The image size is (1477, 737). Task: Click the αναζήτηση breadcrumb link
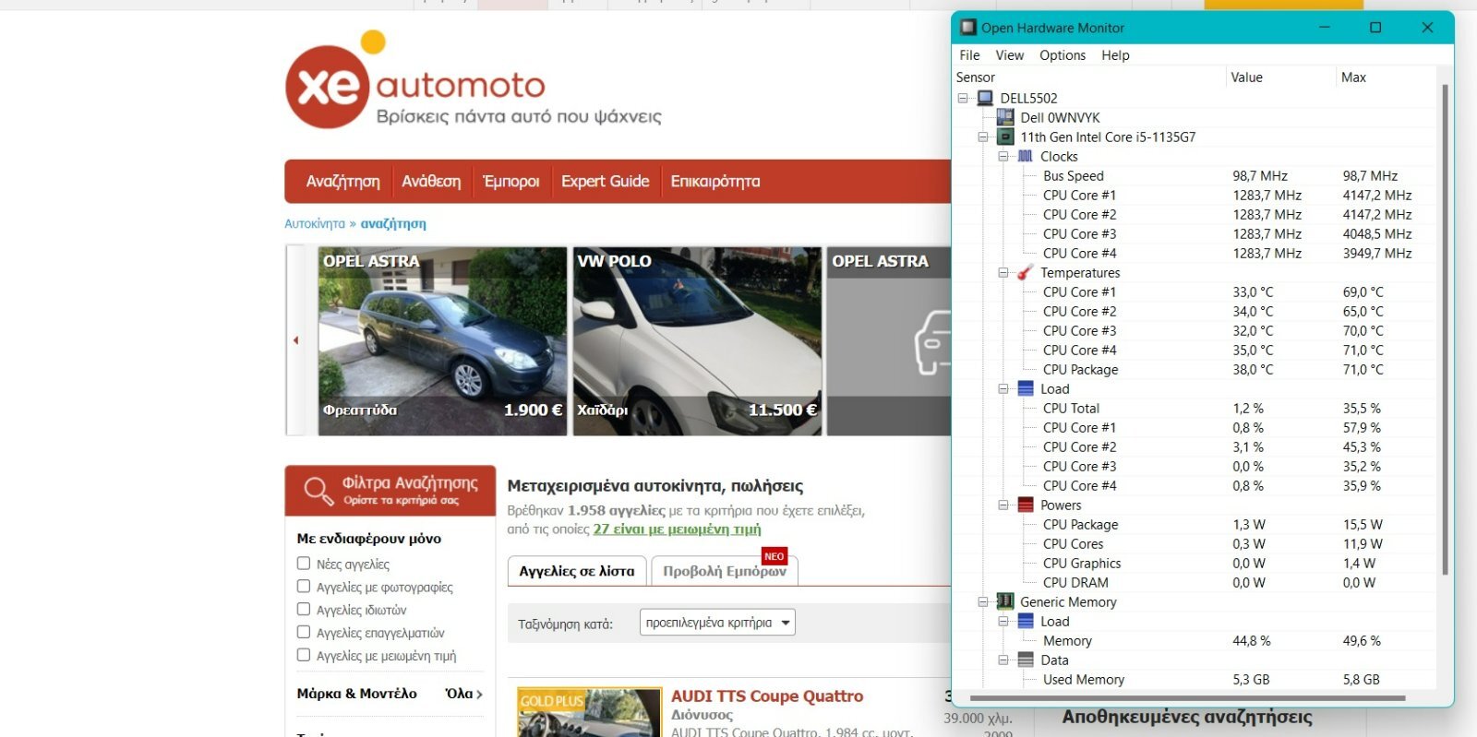[393, 223]
